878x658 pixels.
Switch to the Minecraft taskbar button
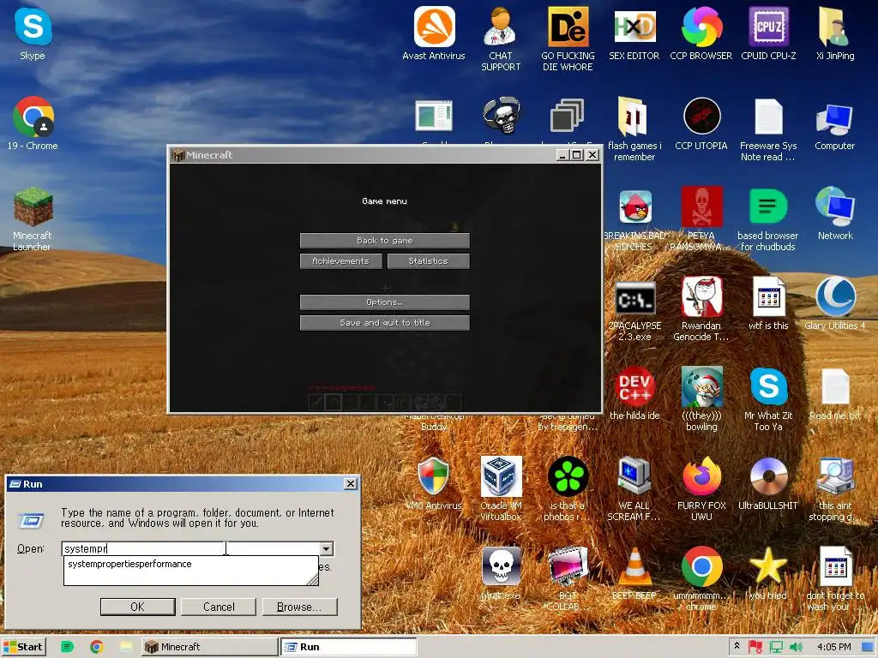tap(209, 647)
